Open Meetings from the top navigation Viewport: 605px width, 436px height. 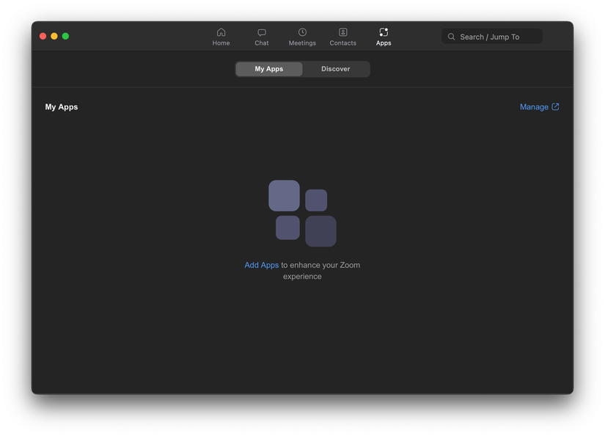[301, 32]
